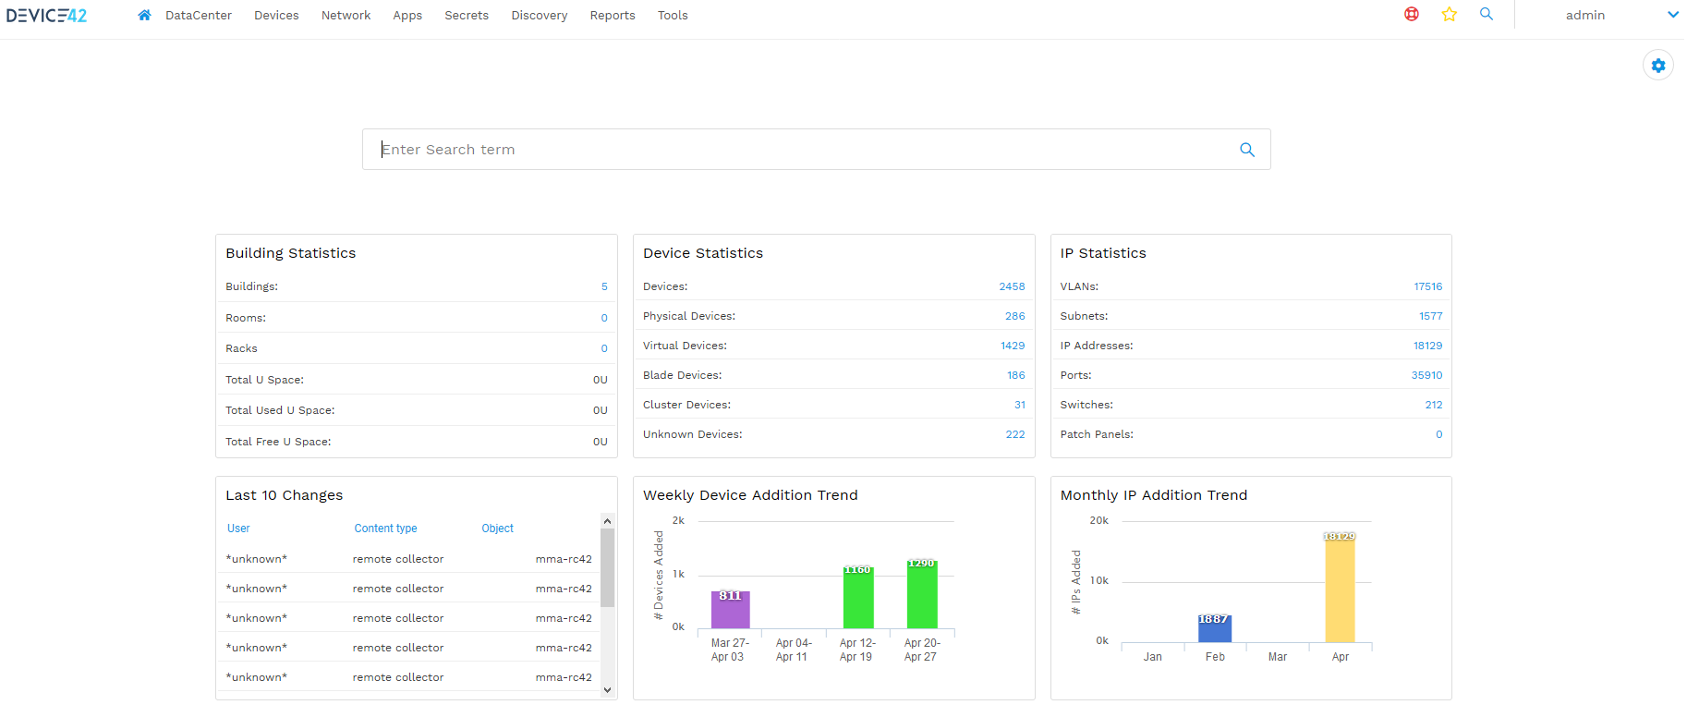Click the Virtual Devices count 1429

[1013, 346]
